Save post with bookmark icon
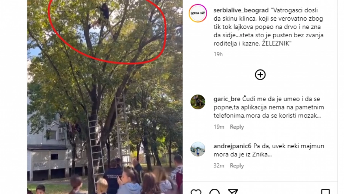This screenshot has width=344, height=194. (326, 192)
